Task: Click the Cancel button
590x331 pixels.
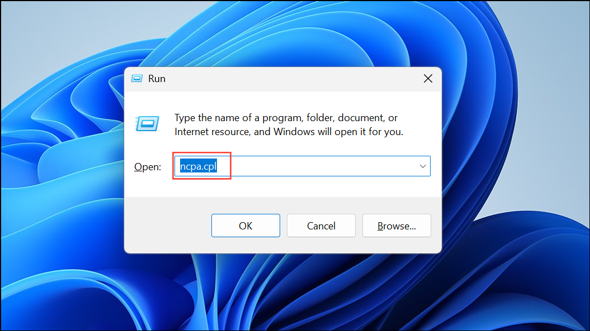Action: coord(321,226)
